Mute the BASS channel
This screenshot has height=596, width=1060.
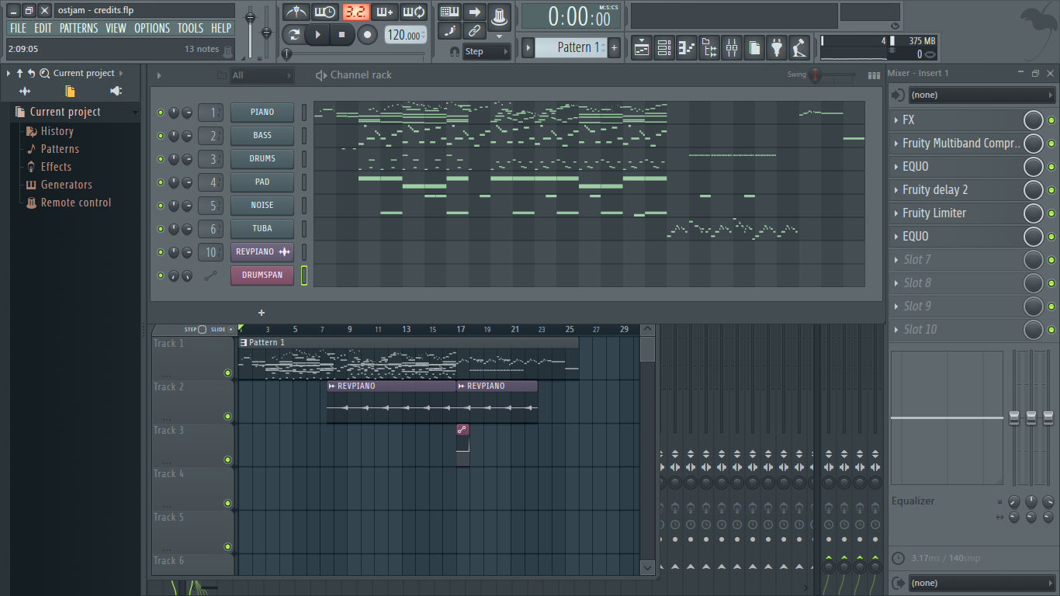[161, 136]
